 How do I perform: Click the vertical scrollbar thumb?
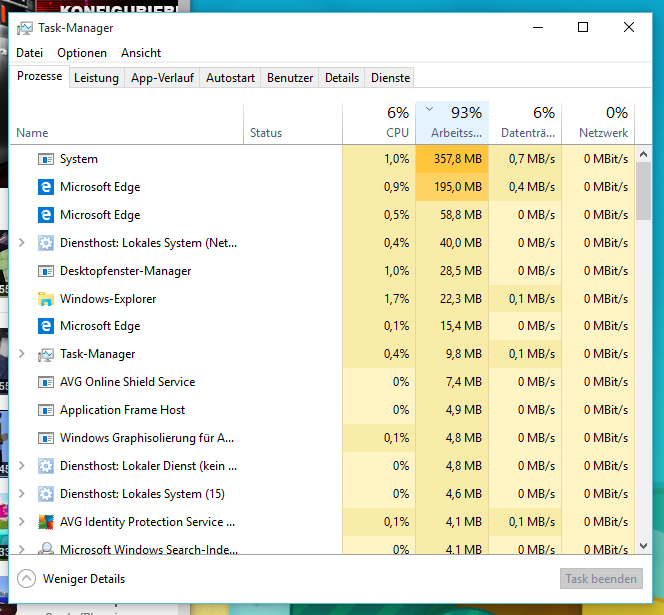tap(644, 191)
